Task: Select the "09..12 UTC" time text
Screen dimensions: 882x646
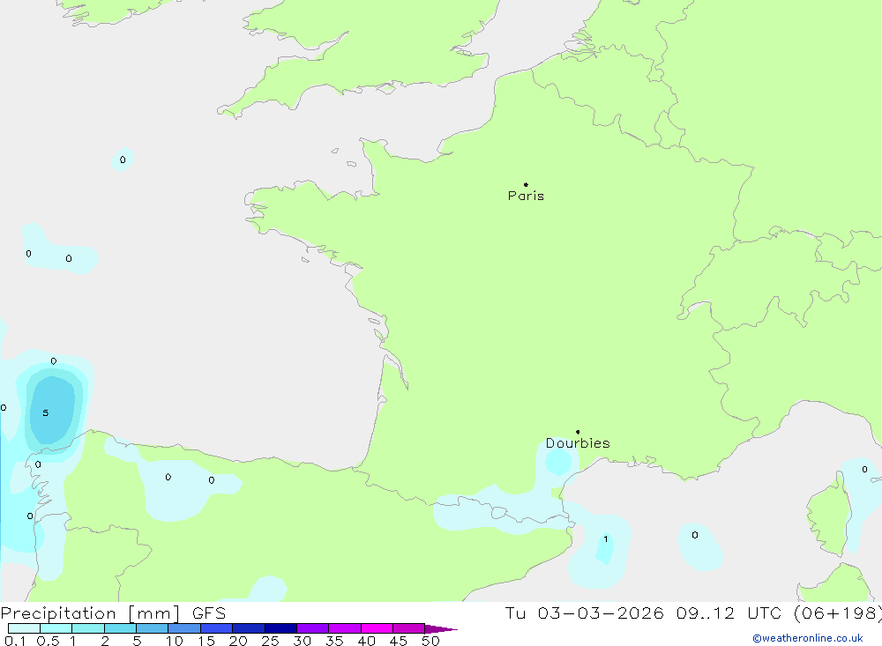Action: [729, 613]
